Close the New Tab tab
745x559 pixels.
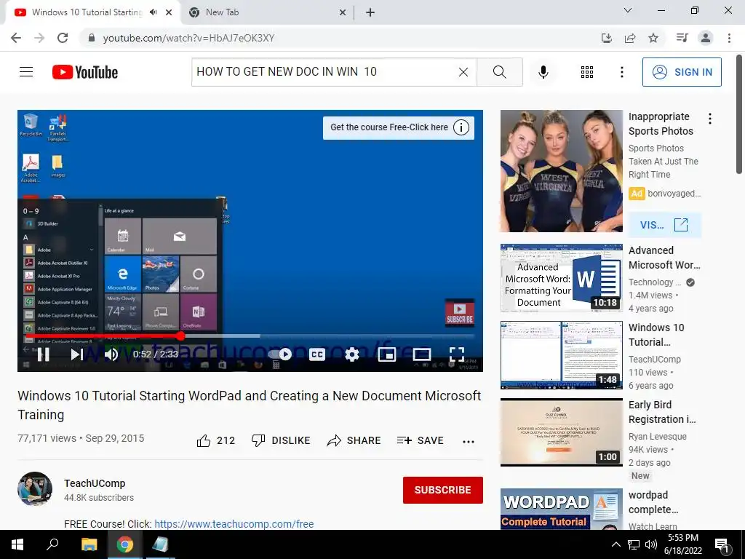[x=343, y=13]
